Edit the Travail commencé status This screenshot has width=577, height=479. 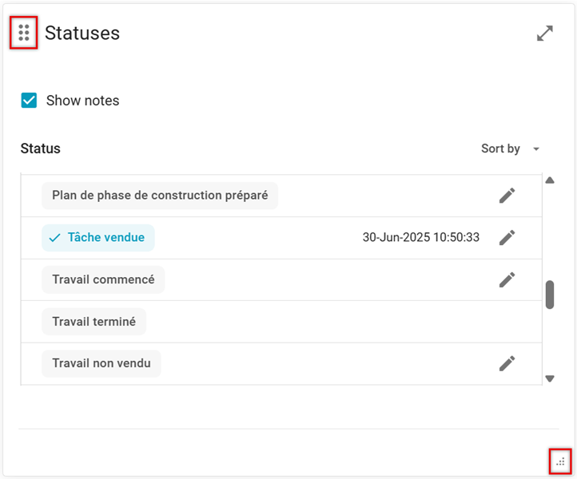tap(507, 279)
